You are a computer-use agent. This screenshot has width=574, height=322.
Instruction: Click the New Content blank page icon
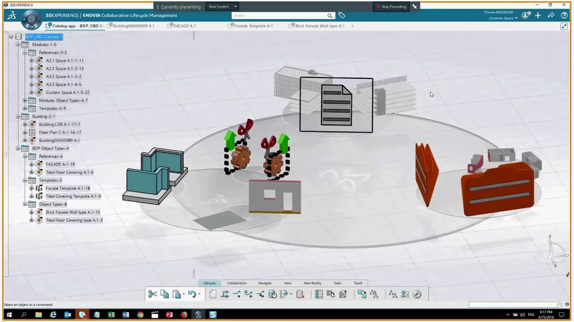[x=213, y=294]
